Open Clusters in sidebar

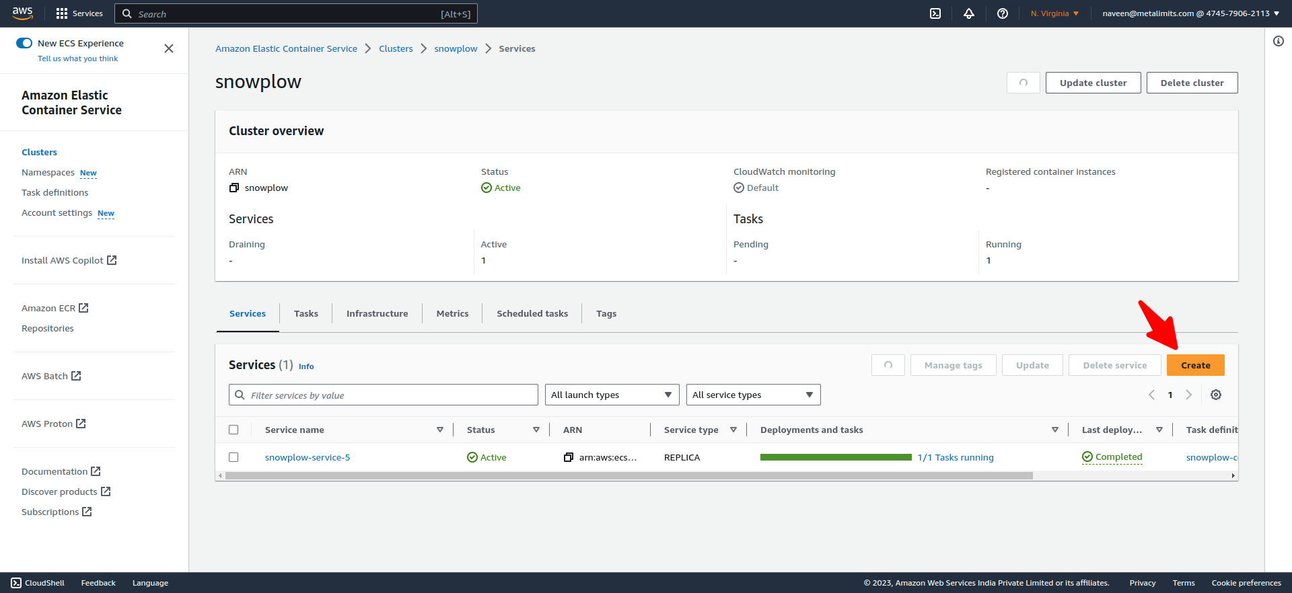pos(39,152)
